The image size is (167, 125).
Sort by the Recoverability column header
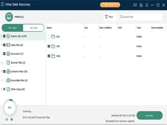[157, 28]
